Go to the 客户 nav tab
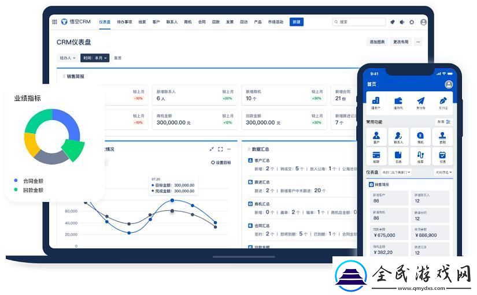The width and height of the screenshot is (477, 295). (x=156, y=22)
